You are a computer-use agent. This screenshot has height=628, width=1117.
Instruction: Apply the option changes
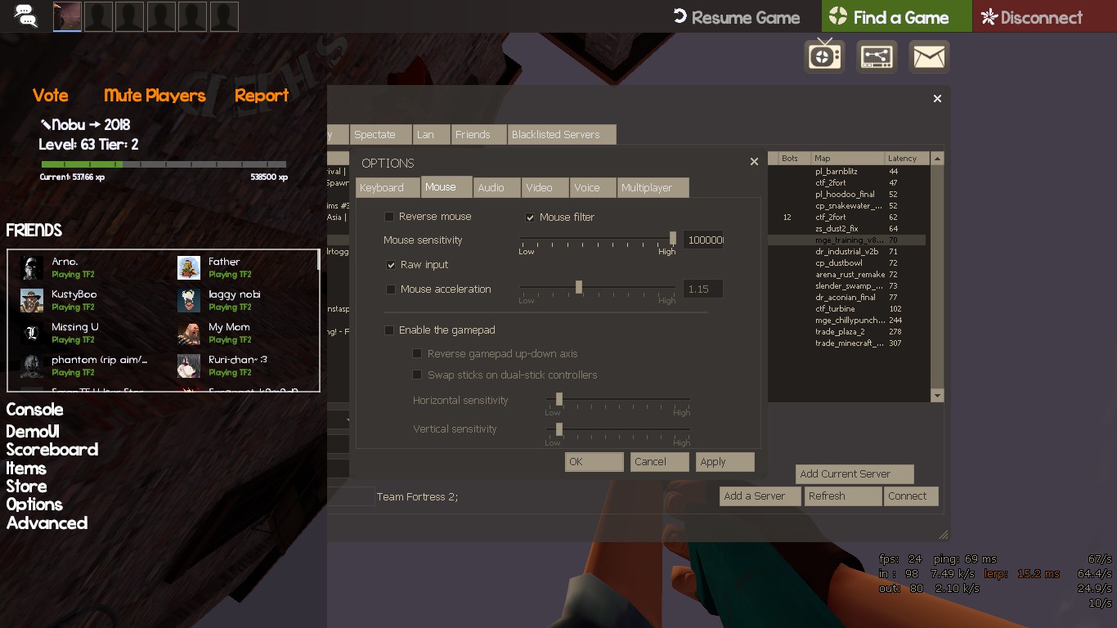coord(725,462)
